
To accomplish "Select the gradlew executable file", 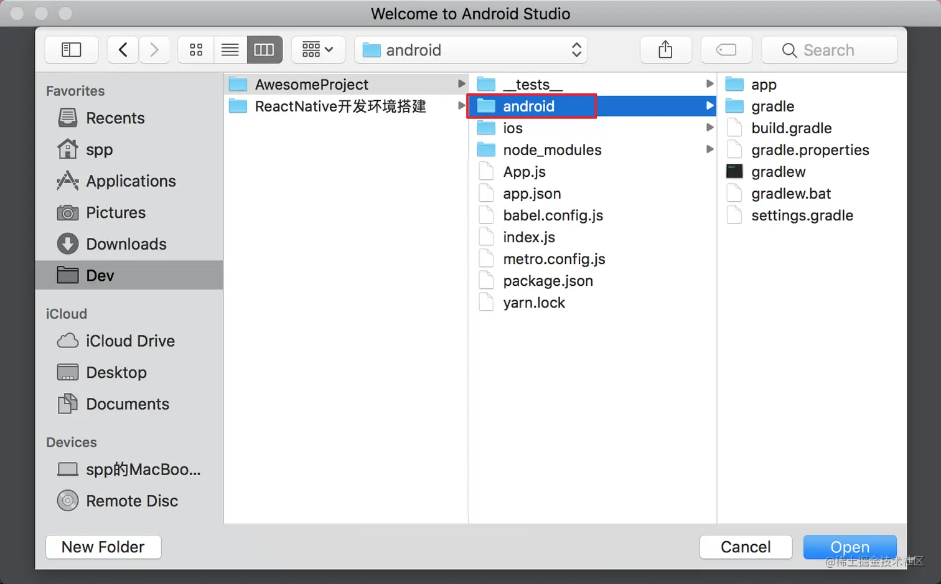I will [x=812, y=171].
